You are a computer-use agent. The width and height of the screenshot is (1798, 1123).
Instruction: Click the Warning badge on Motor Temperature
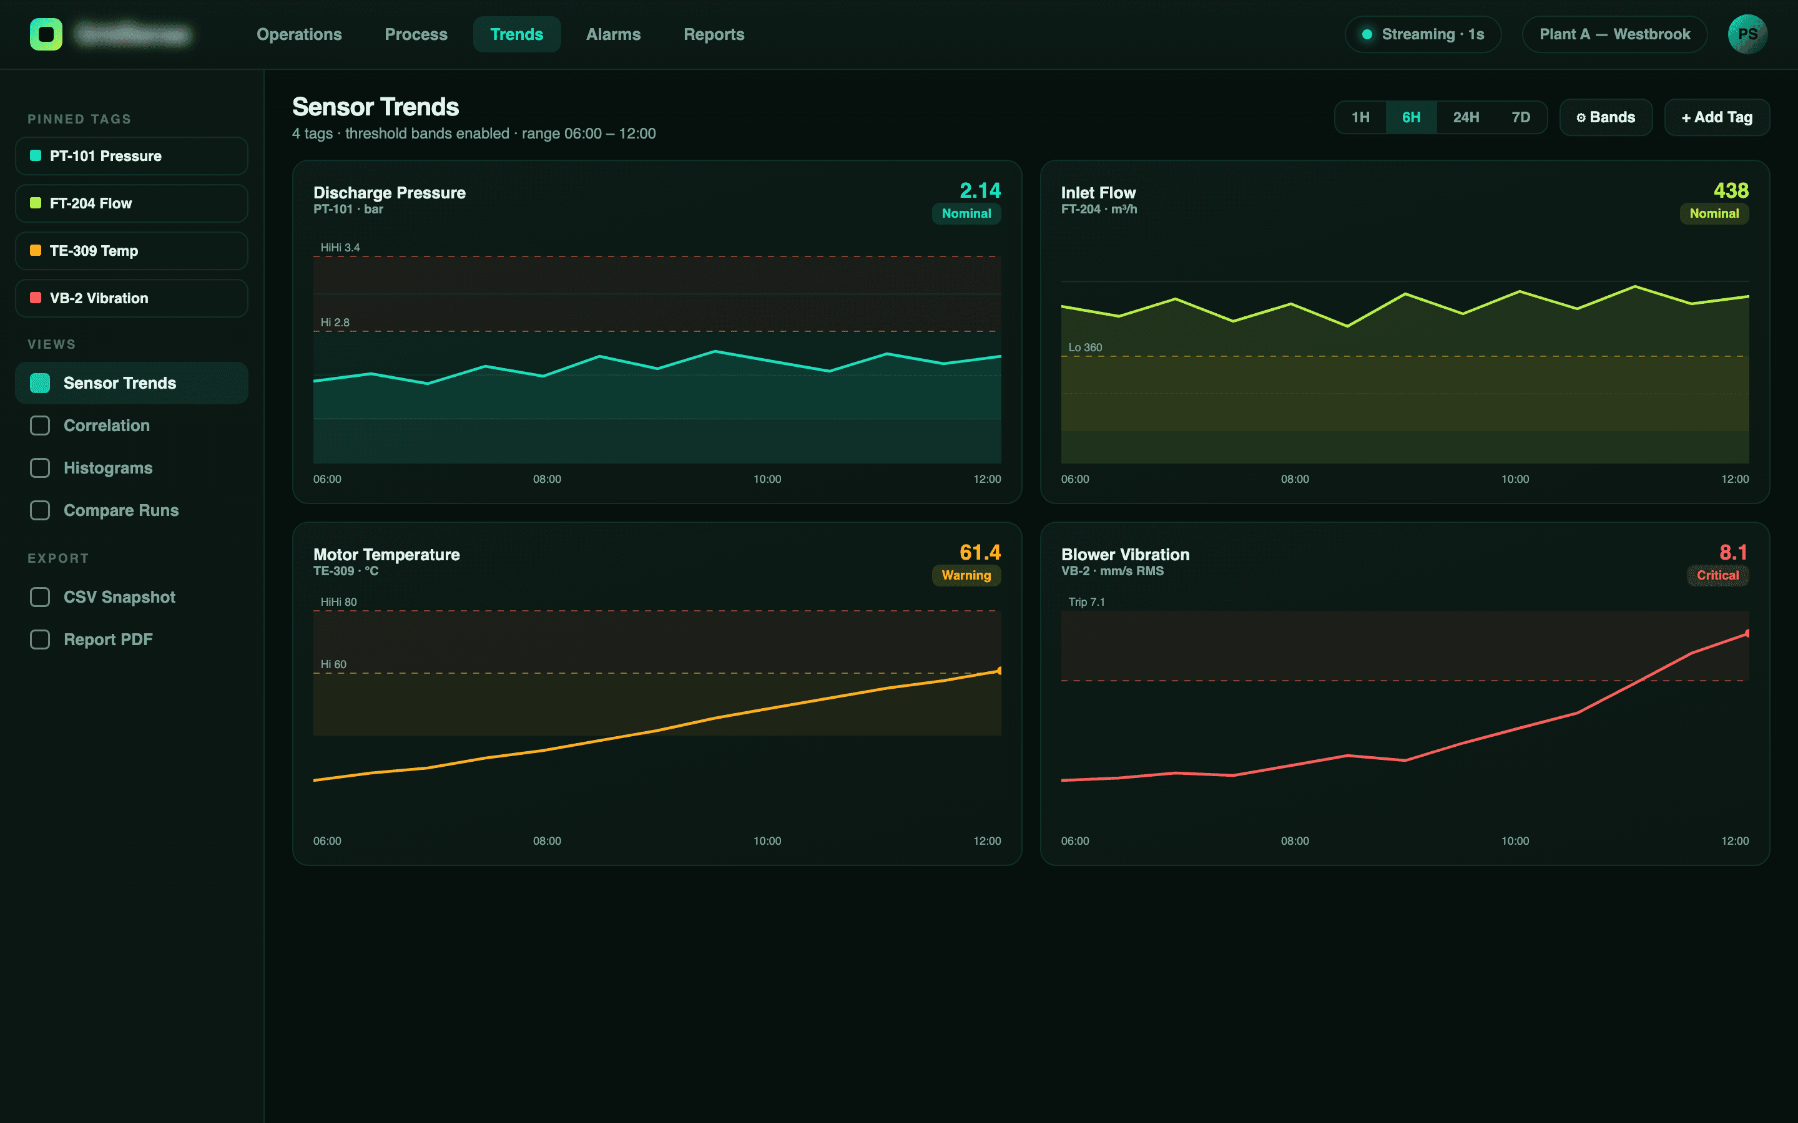tap(966, 575)
